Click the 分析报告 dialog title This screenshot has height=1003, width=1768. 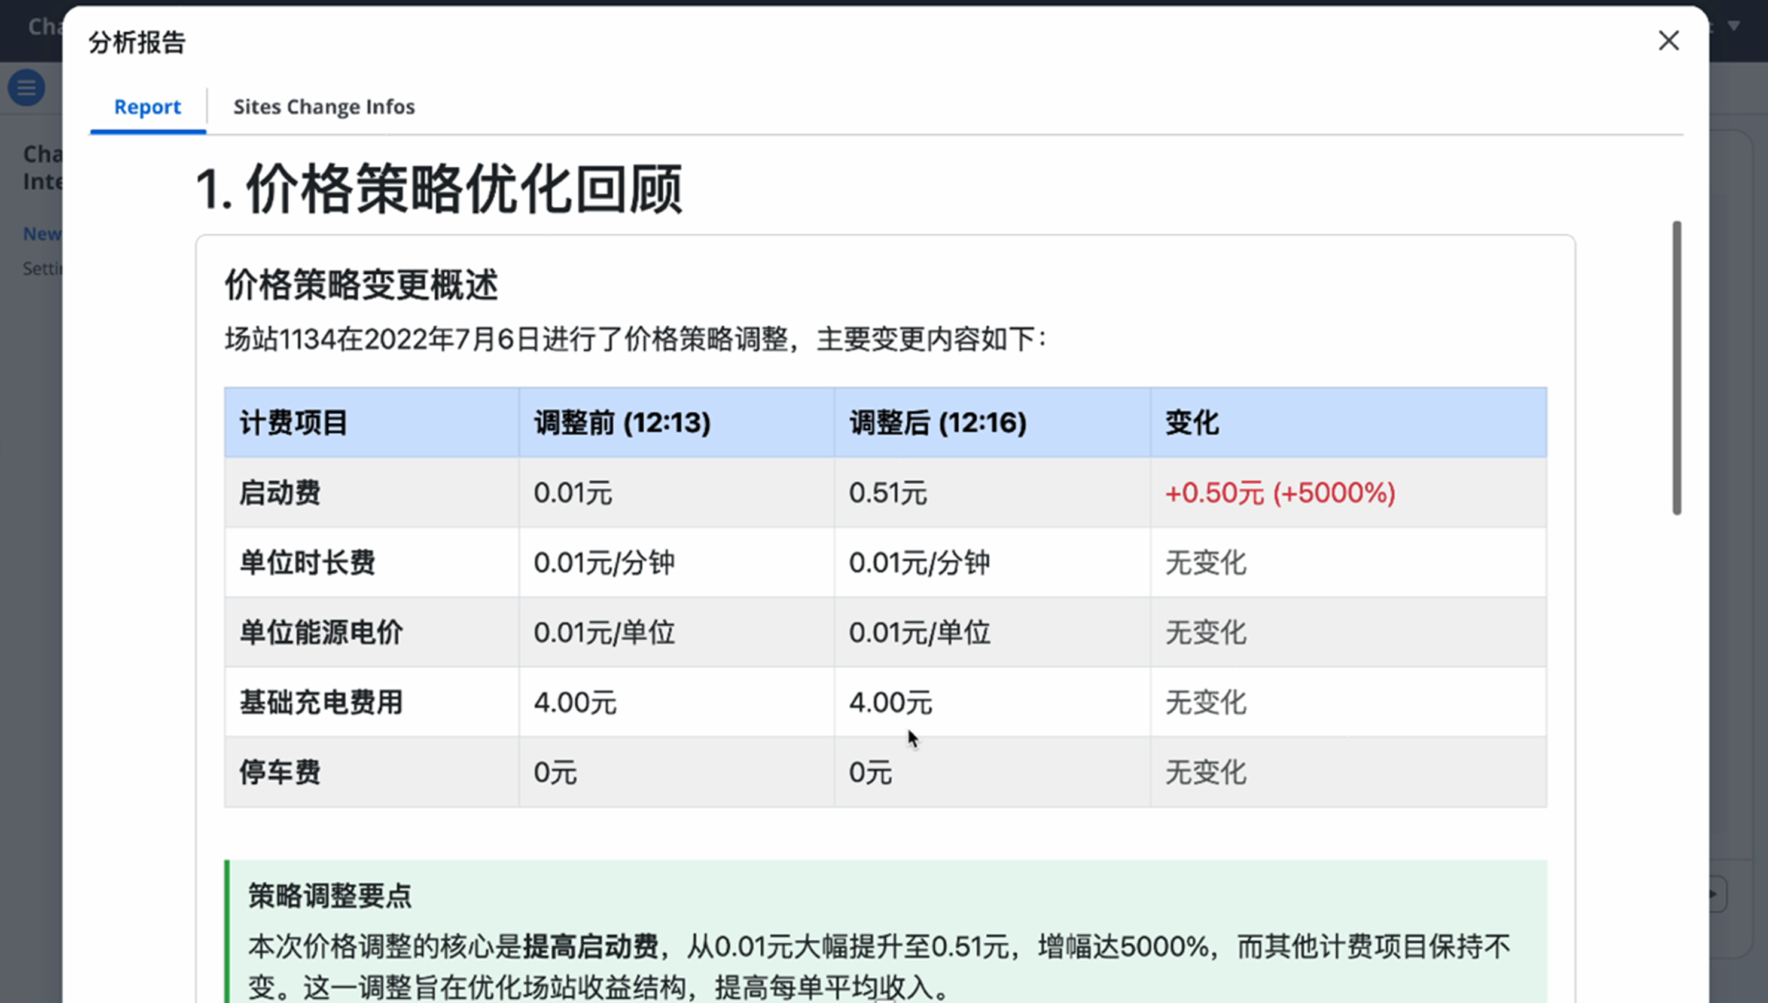[137, 42]
